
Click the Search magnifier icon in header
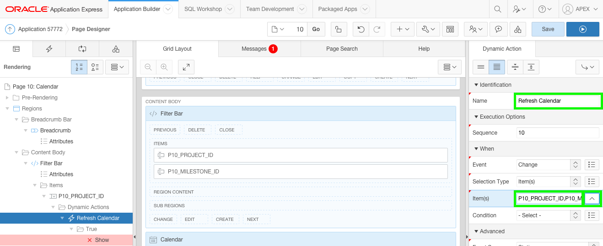(x=498, y=9)
